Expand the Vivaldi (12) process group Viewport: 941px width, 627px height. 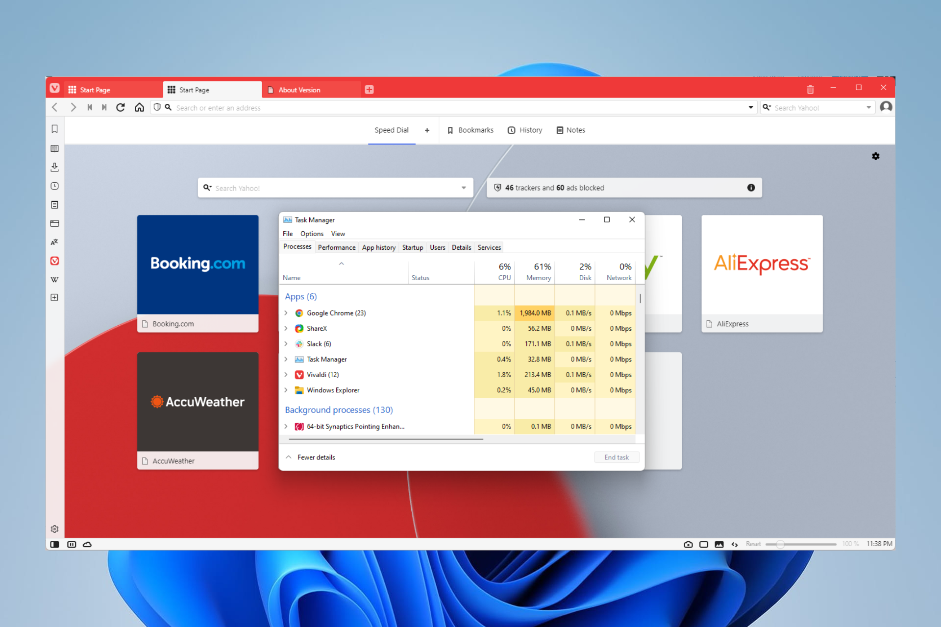point(286,375)
